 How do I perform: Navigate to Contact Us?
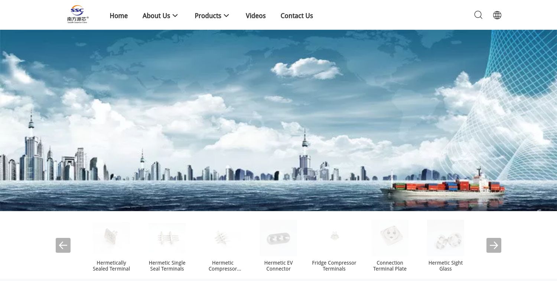pyautogui.click(x=297, y=16)
